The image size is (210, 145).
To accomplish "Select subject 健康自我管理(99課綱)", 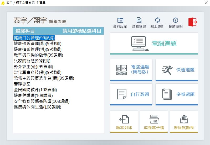I will pos(34,38).
